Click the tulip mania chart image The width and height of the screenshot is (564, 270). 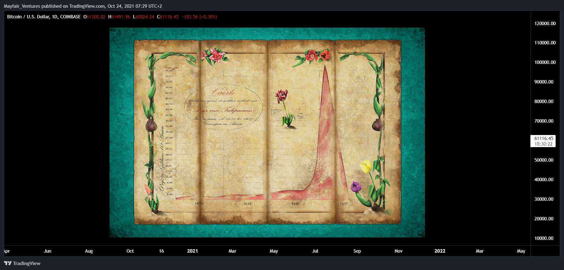pyautogui.click(x=267, y=133)
